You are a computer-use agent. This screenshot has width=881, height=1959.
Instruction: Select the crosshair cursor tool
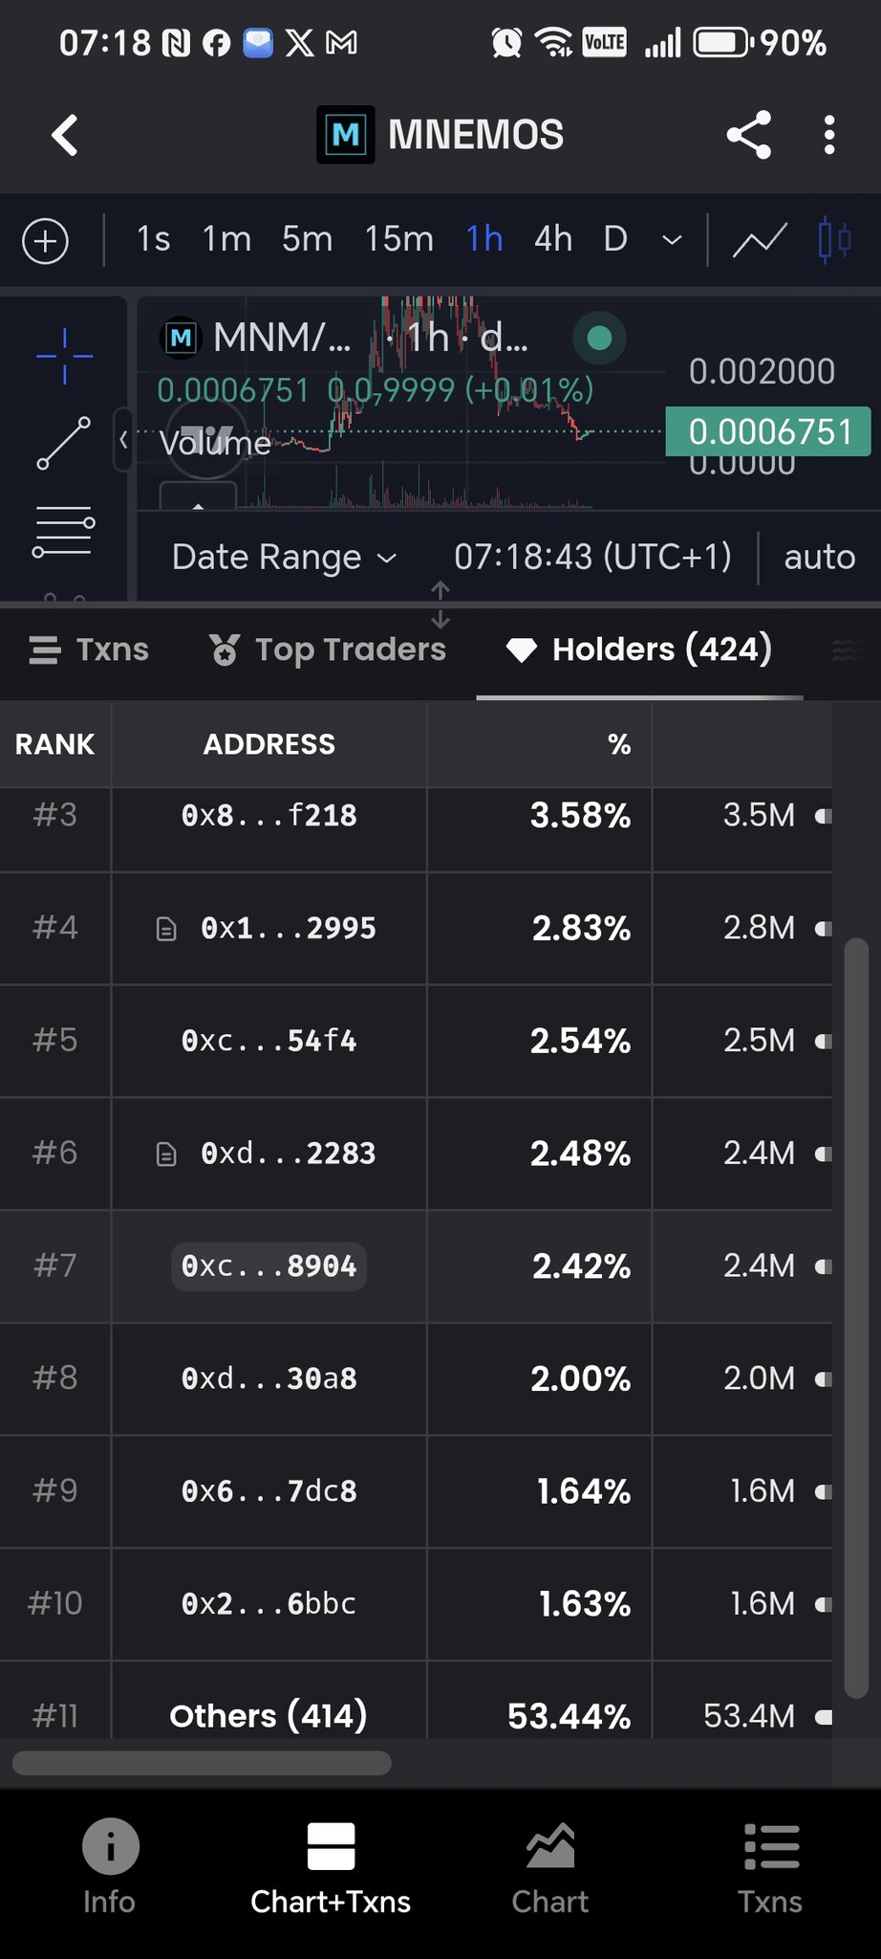[x=64, y=357]
